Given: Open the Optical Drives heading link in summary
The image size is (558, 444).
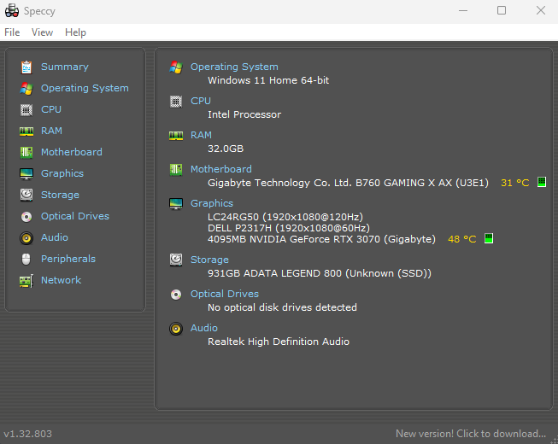Looking at the screenshot, I should coord(224,294).
